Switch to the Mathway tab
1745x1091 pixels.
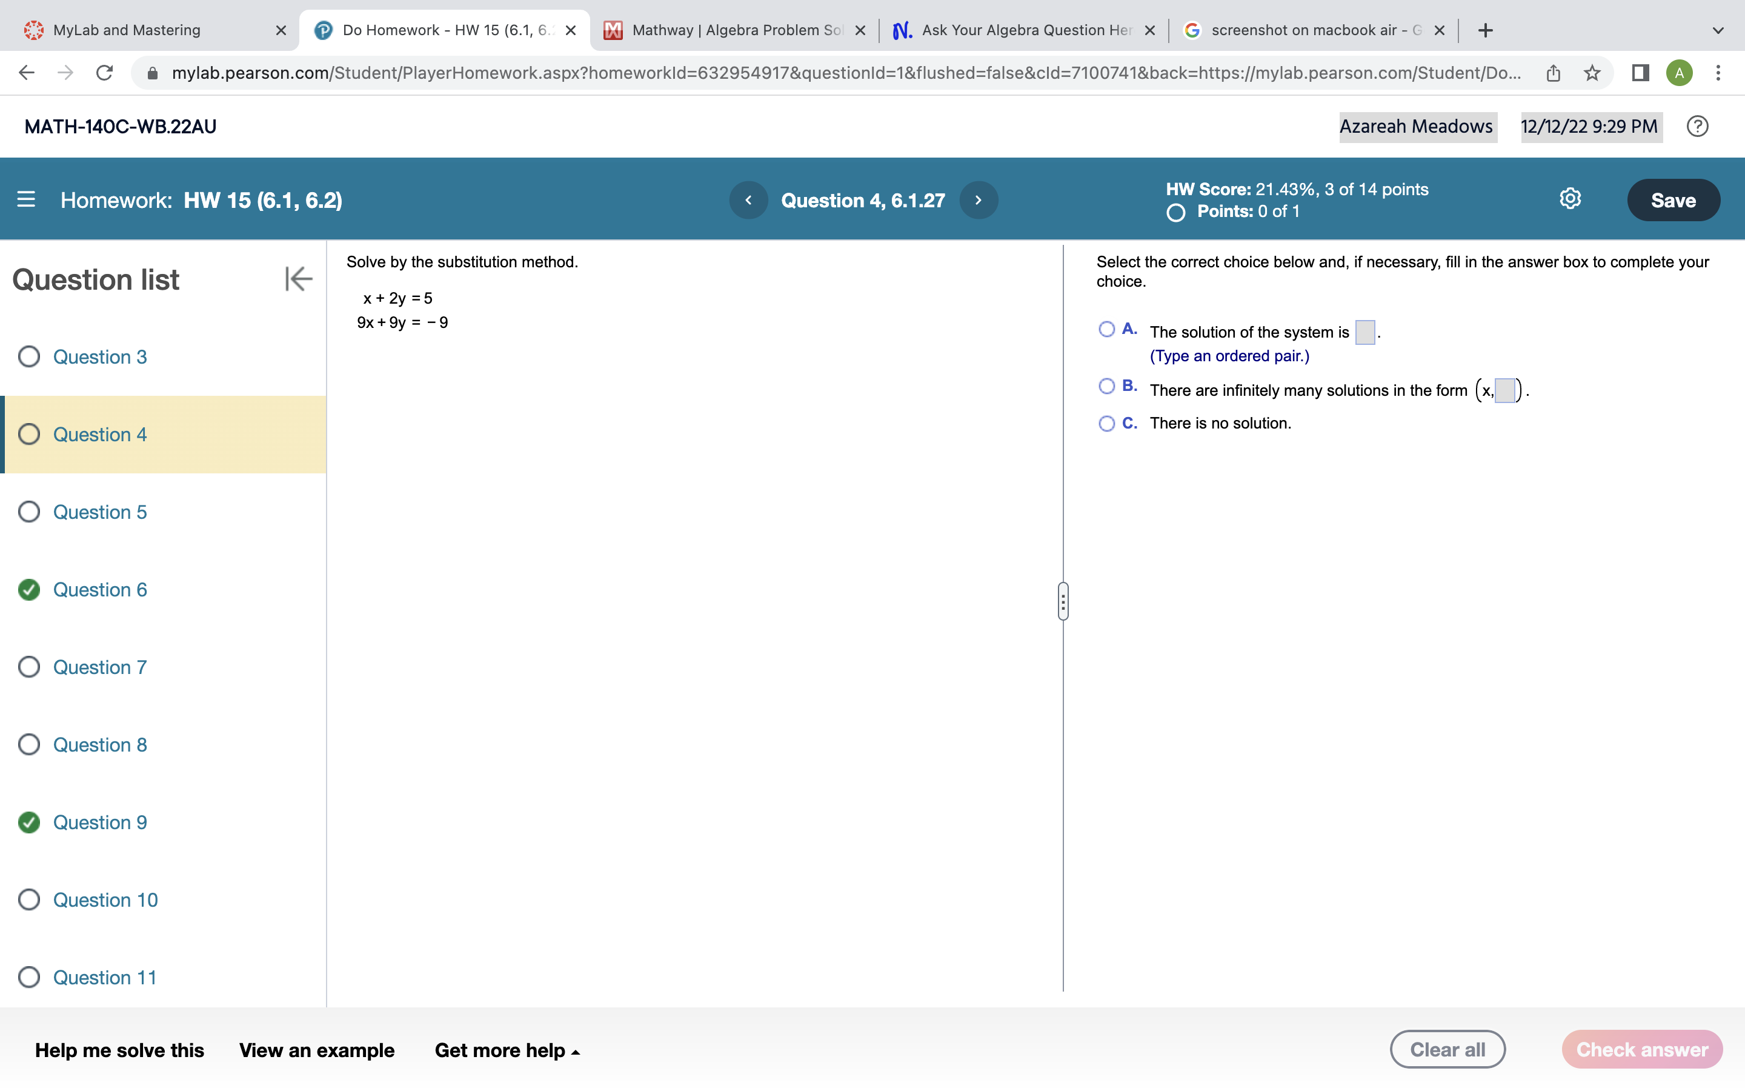coord(728,30)
